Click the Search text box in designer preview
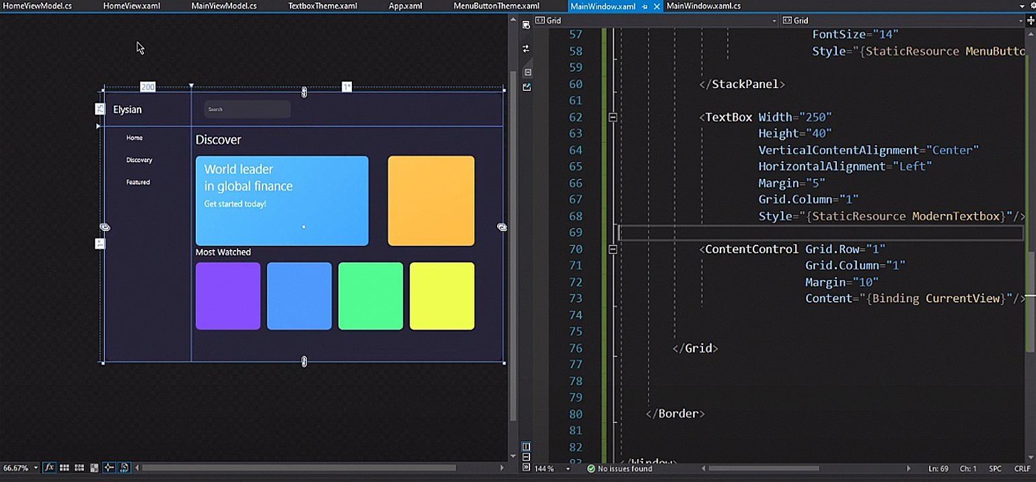The height and width of the screenshot is (482, 1036). [x=247, y=110]
